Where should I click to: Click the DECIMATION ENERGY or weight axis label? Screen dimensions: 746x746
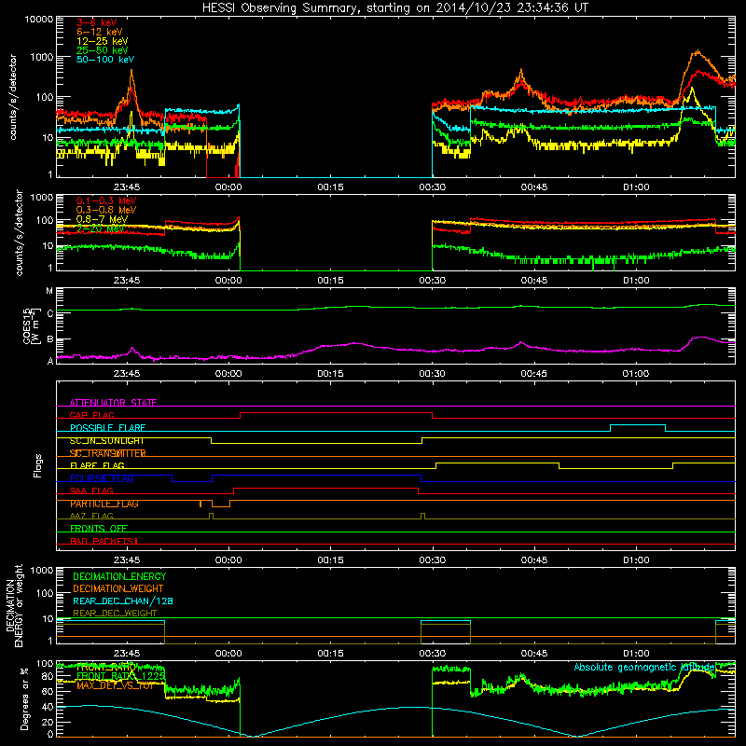tap(14, 606)
